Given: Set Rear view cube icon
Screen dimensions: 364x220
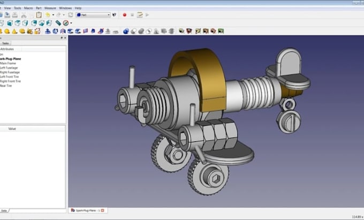Looking at the screenshot, I should click(34, 23).
